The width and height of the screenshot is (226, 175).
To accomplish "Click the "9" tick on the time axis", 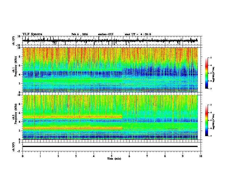I will [x=183, y=156].
